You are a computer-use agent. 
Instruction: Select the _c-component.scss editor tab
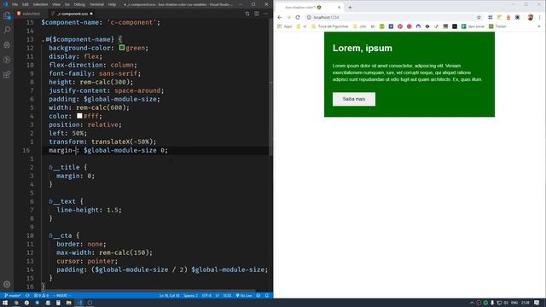tap(72, 14)
